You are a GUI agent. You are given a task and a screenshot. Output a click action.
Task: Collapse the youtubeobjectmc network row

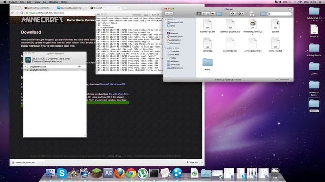pyautogui.click(x=25, y=70)
